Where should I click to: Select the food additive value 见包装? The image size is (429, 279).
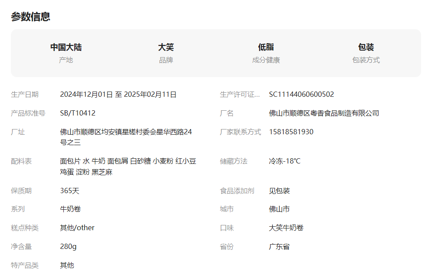point(279,191)
